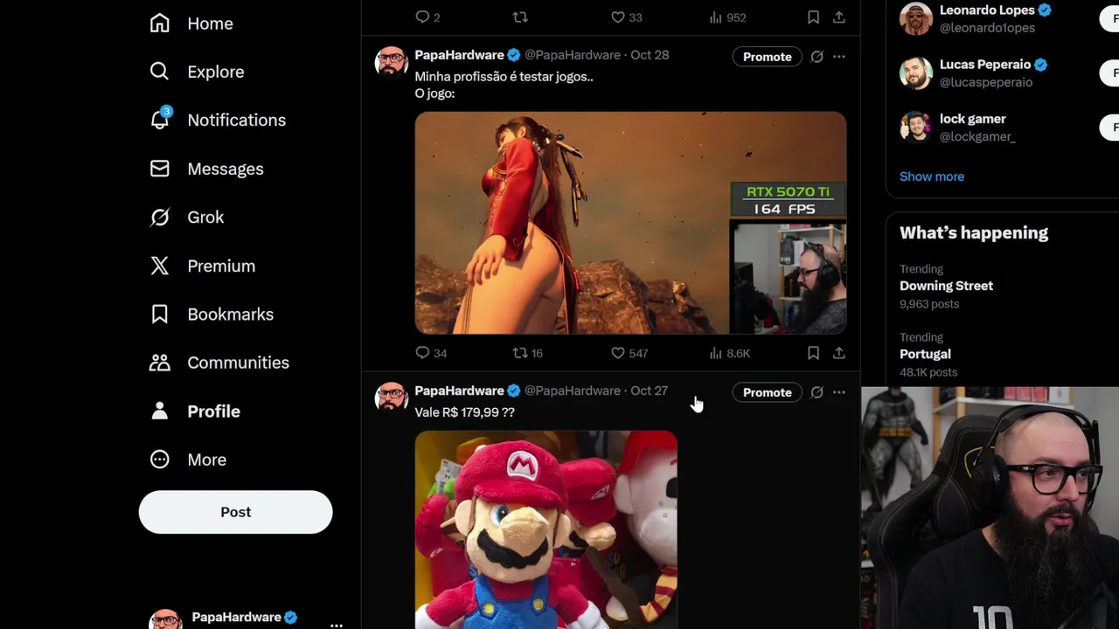Image resolution: width=1119 pixels, height=629 pixels.
Task: Open account switcher dots next to PapaHardware
Action: tap(336, 625)
